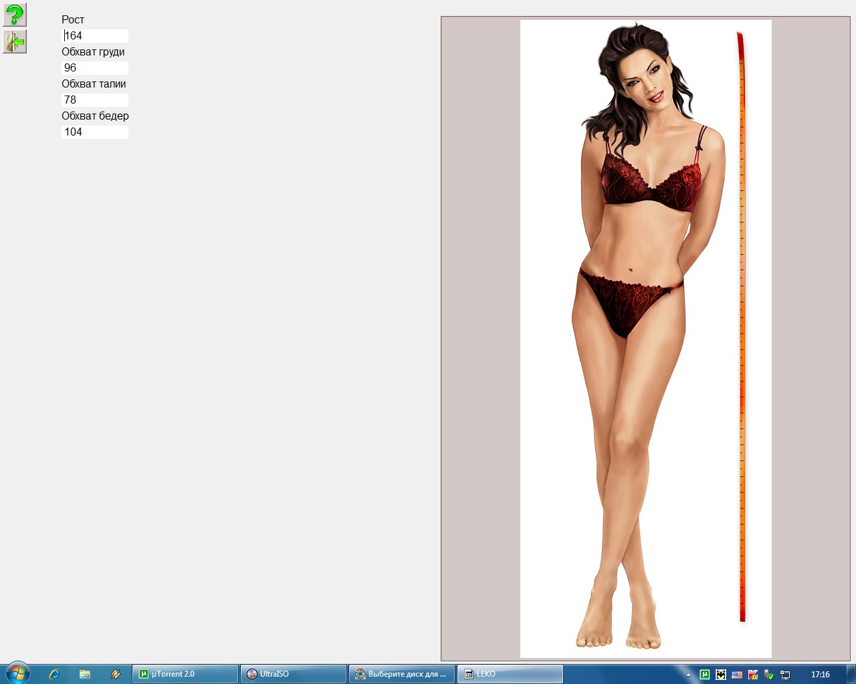This screenshot has width=856, height=684.
Task: Open Windows Explorer folder icon in taskbar
Action: click(85, 674)
